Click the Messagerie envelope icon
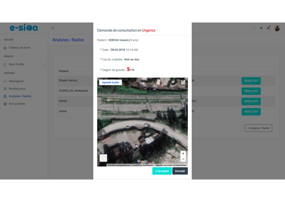 [5, 81]
